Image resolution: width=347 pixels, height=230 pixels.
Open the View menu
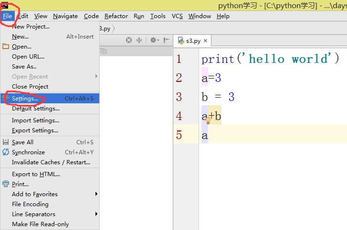point(41,16)
